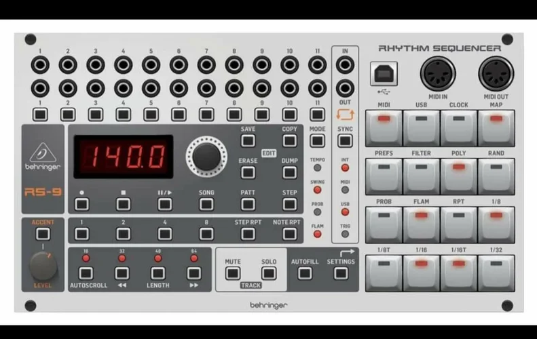
Task: Toggle track SOLO button
Action: 269,273
